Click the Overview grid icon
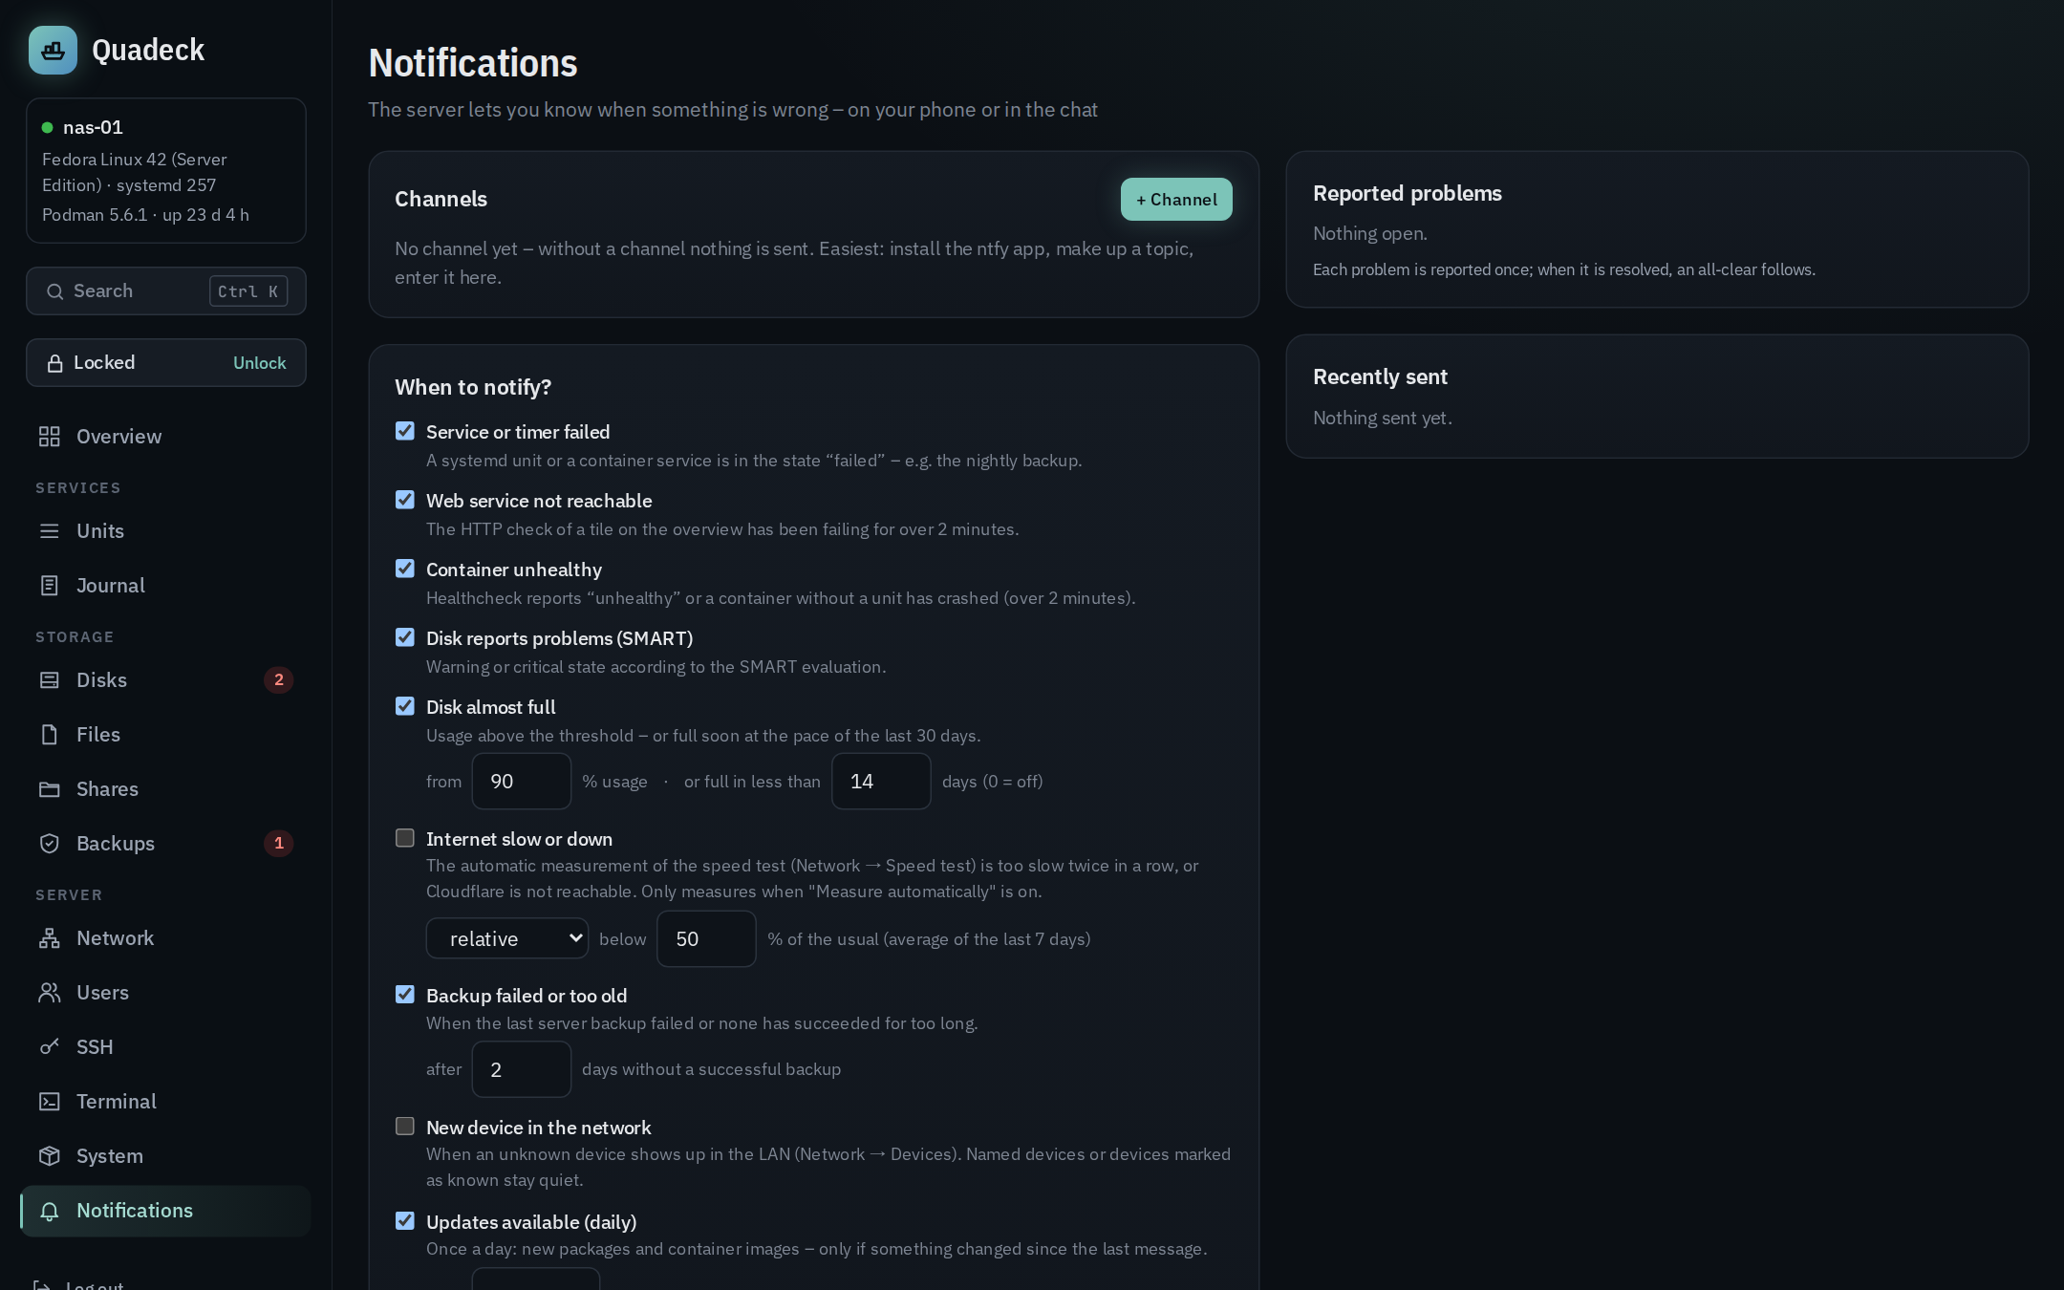The height and width of the screenshot is (1290, 2064). click(50, 437)
